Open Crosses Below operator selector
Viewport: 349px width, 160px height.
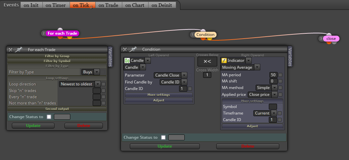point(207,62)
